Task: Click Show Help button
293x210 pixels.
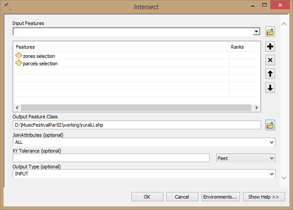Action: [263, 197]
